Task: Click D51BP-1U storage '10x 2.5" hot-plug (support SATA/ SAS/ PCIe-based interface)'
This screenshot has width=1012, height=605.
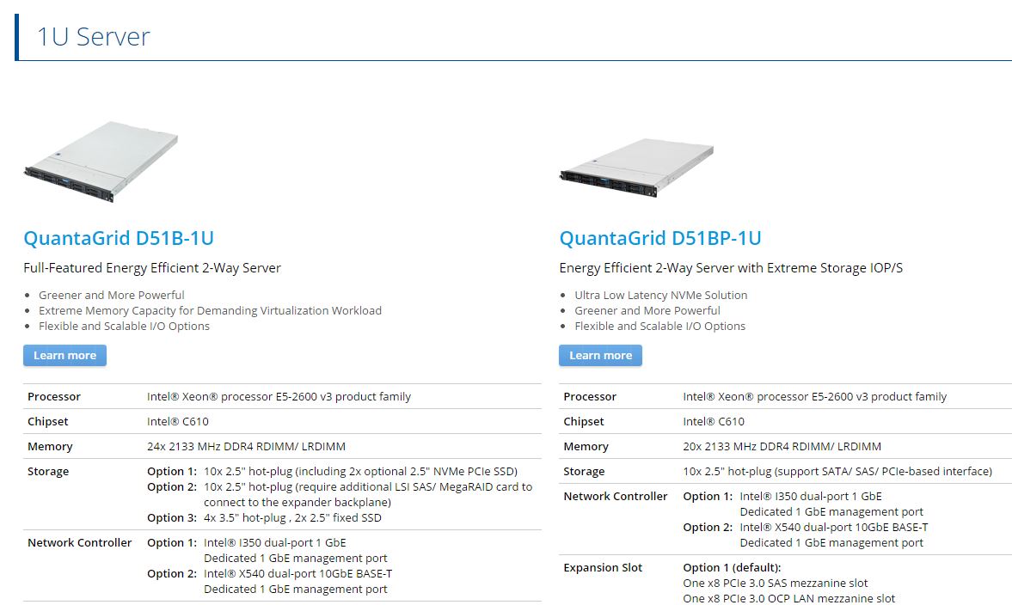Action: click(837, 472)
